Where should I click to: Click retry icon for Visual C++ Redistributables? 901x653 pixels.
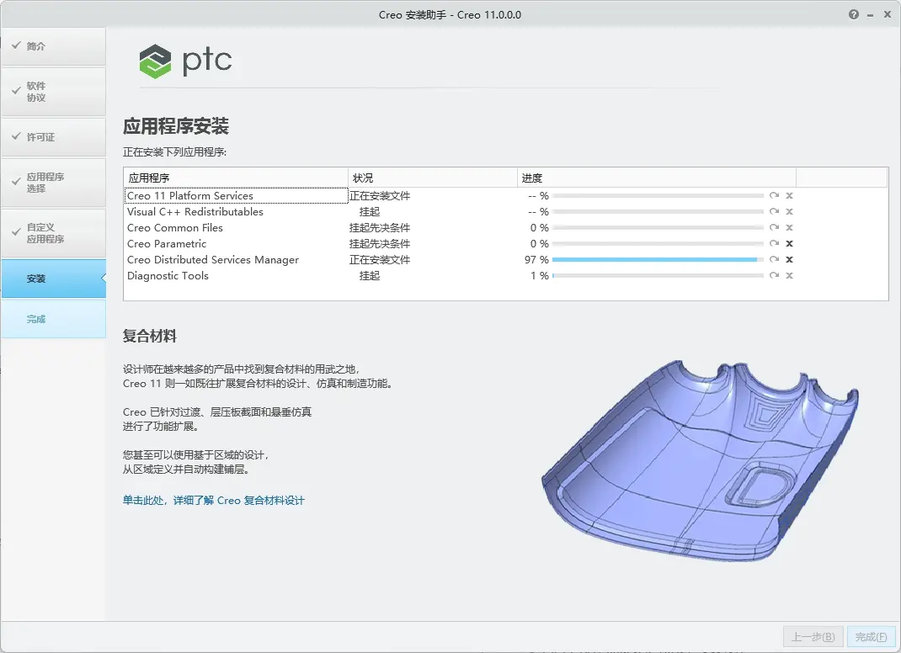[774, 211]
